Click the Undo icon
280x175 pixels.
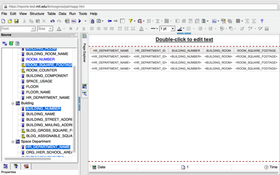(52, 21)
